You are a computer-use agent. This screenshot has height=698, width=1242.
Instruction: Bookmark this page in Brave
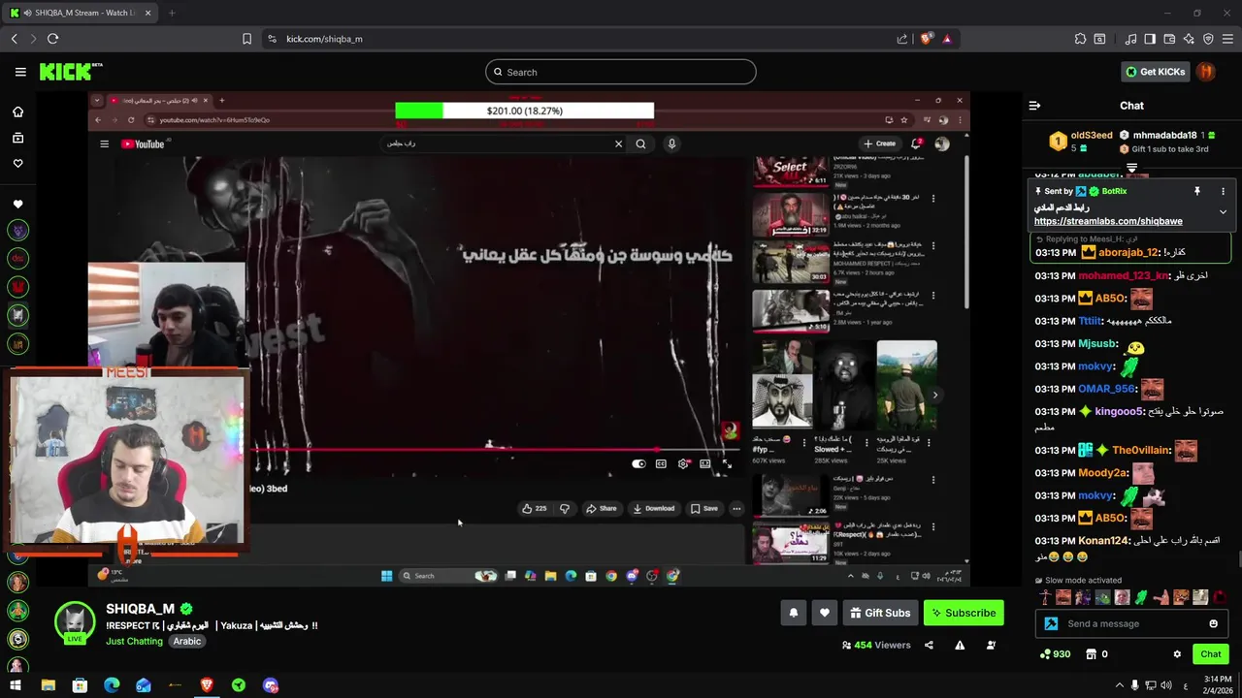pyautogui.click(x=246, y=39)
